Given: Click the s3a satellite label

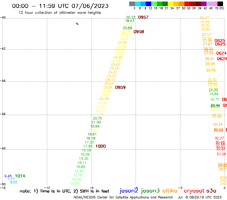Looking at the screenshot, I should [211, 191].
